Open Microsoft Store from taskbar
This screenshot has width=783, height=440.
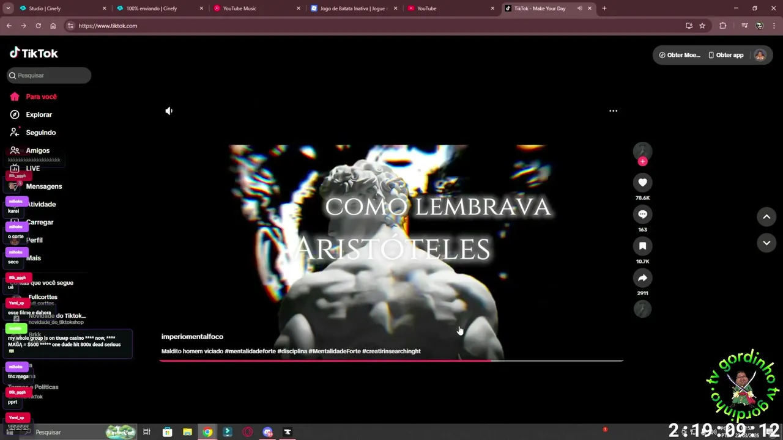(167, 432)
